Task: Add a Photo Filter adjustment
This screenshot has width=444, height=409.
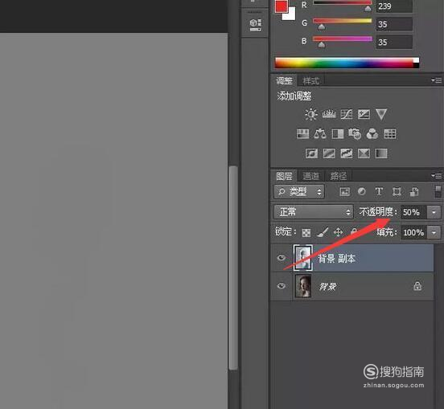Action: (x=355, y=133)
